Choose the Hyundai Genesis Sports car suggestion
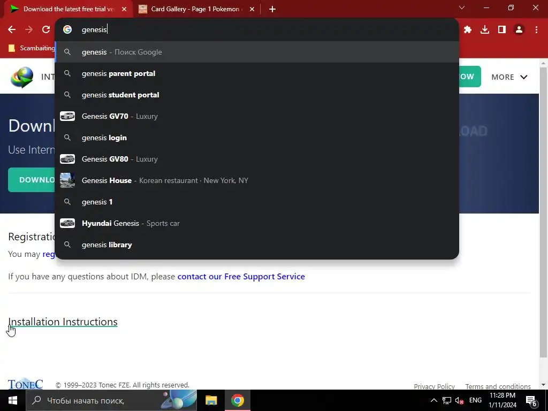 [257, 223]
